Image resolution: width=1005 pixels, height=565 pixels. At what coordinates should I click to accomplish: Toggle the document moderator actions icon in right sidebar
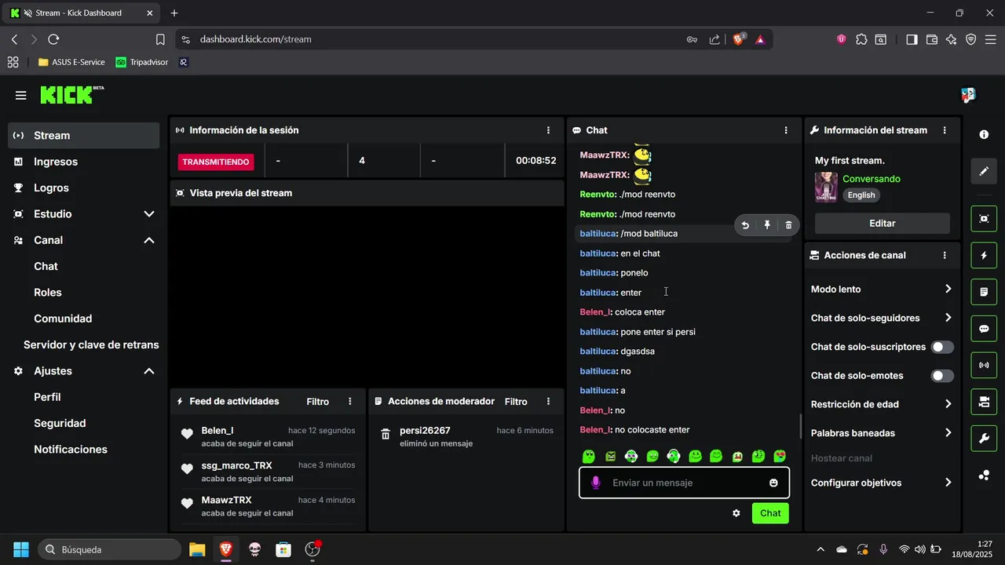coord(984,292)
